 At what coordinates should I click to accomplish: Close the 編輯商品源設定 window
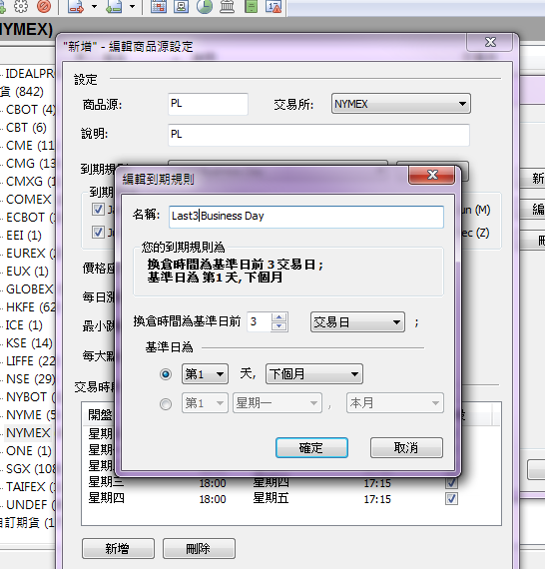(490, 42)
